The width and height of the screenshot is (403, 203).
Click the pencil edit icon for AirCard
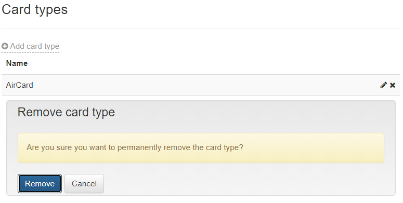[x=383, y=85]
